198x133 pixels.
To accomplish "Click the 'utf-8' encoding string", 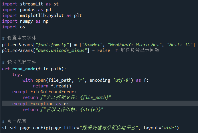I will [x=122, y=80].
